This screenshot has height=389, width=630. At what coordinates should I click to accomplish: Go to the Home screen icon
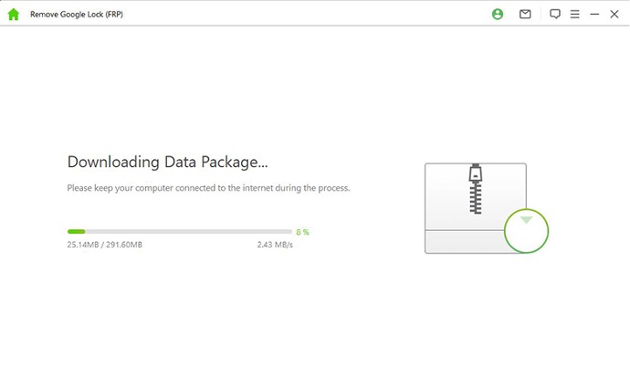coord(13,15)
